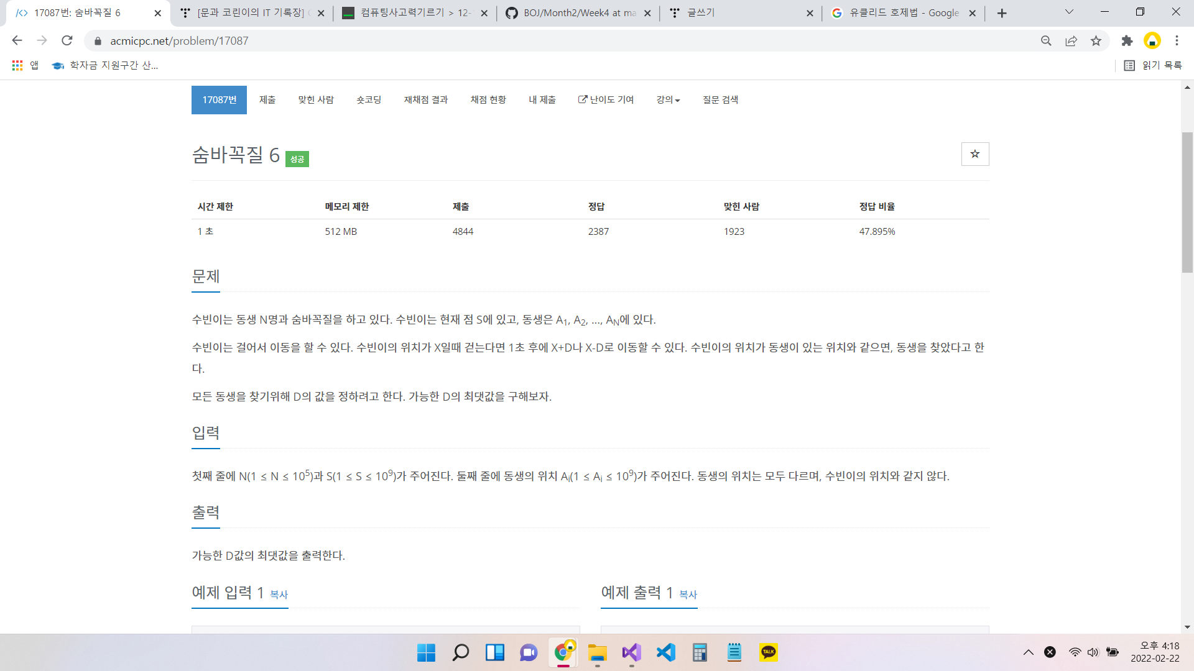Screen dimensions: 1194x671
Task: Bookmark this page with the star icon
Action: [1096, 41]
